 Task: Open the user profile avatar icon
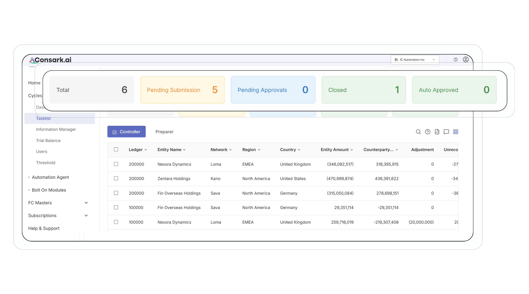[x=466, y=60]
